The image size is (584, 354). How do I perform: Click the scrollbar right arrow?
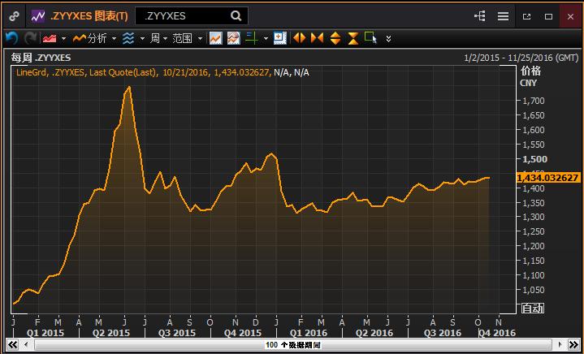click(560, 344)
